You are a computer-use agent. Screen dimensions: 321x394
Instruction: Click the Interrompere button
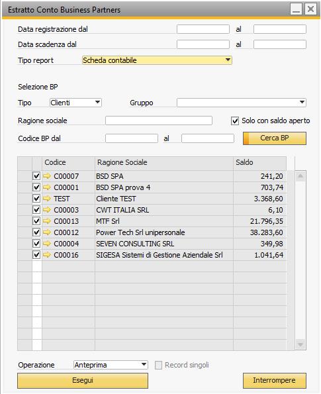[275, 381]
